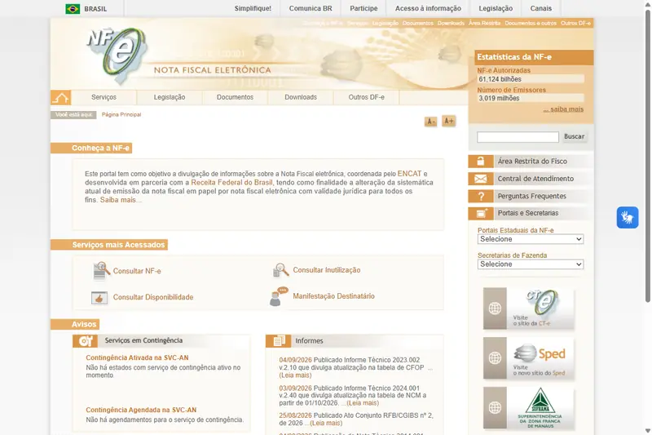
Task: Open the Serviços menu tab
Action: tap(104, 97)
